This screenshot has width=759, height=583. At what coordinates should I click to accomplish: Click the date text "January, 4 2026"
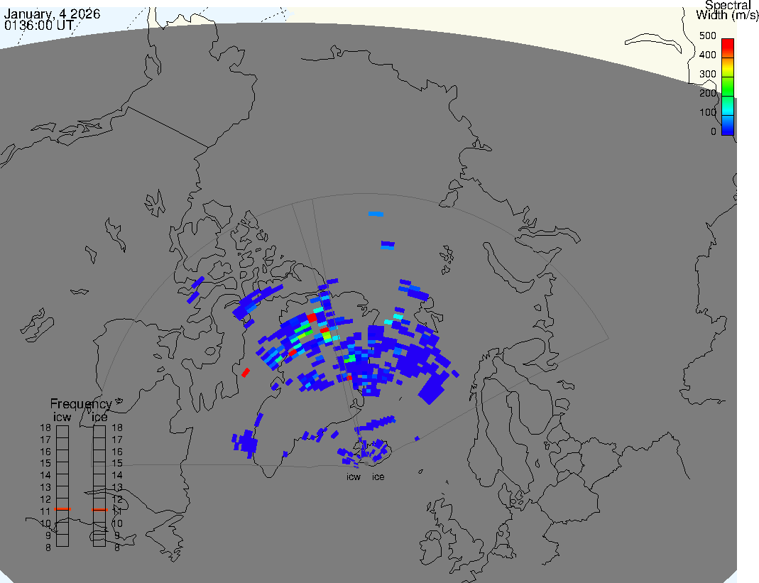tap(52, 13)
